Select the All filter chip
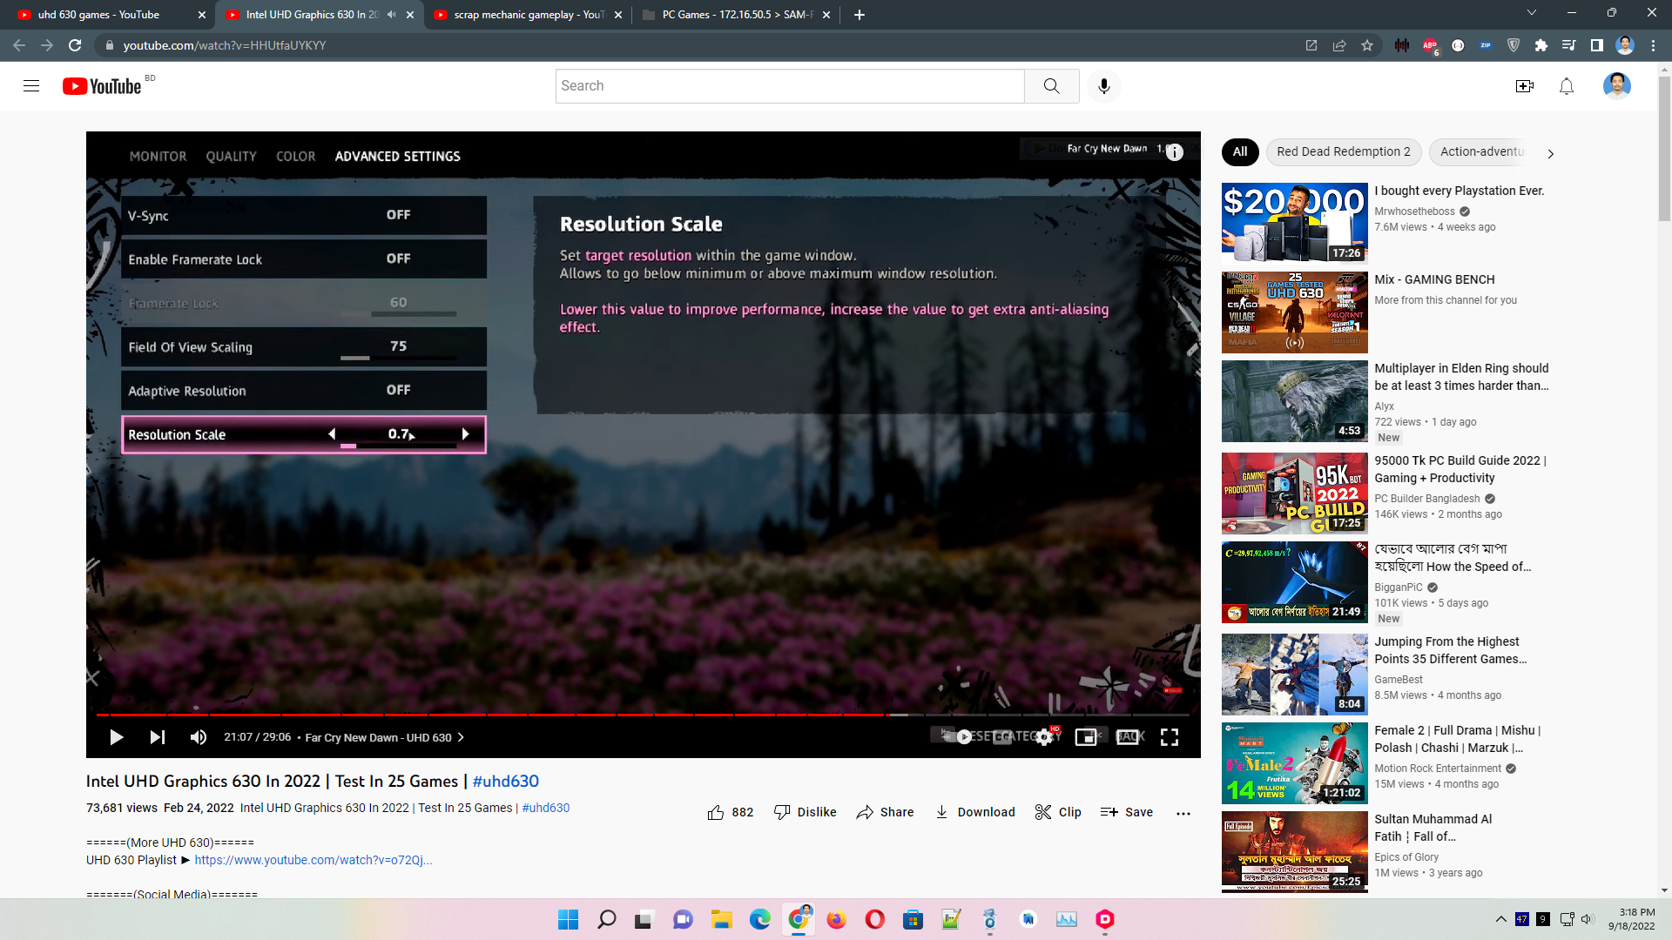The image size is (1672, 940). point(1240,152)
